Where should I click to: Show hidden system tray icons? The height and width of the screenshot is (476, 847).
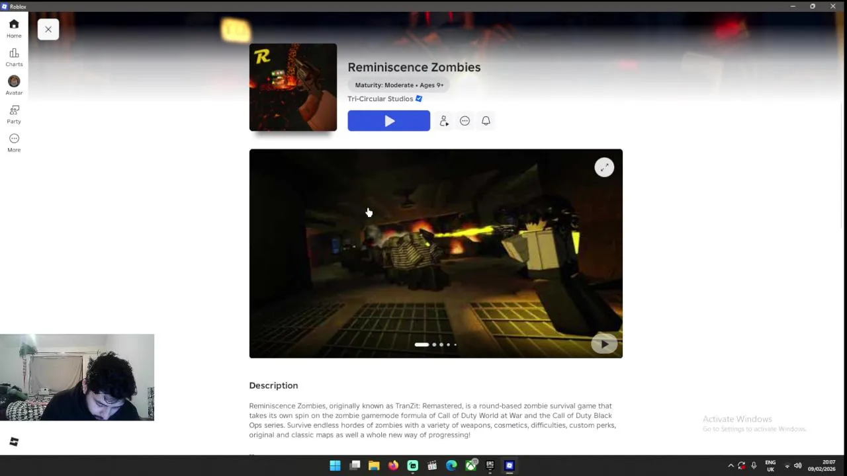[731, 465]
